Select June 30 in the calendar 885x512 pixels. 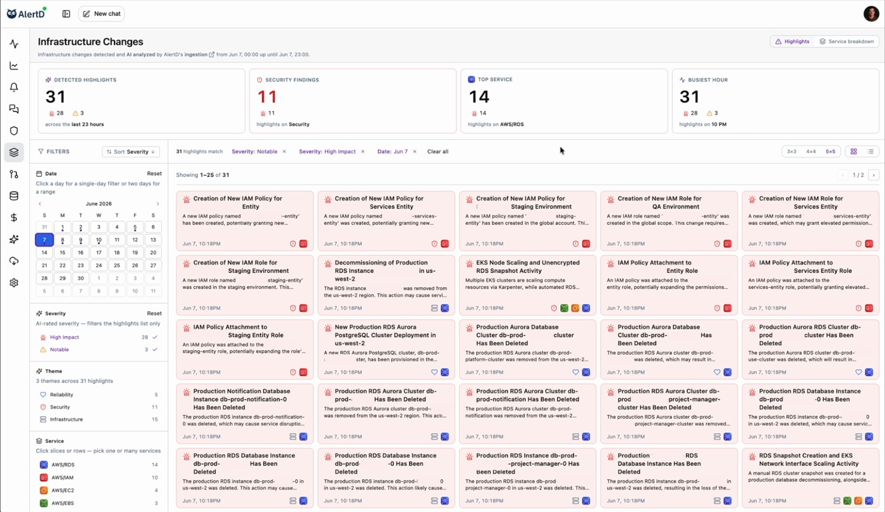click(80, 278)
